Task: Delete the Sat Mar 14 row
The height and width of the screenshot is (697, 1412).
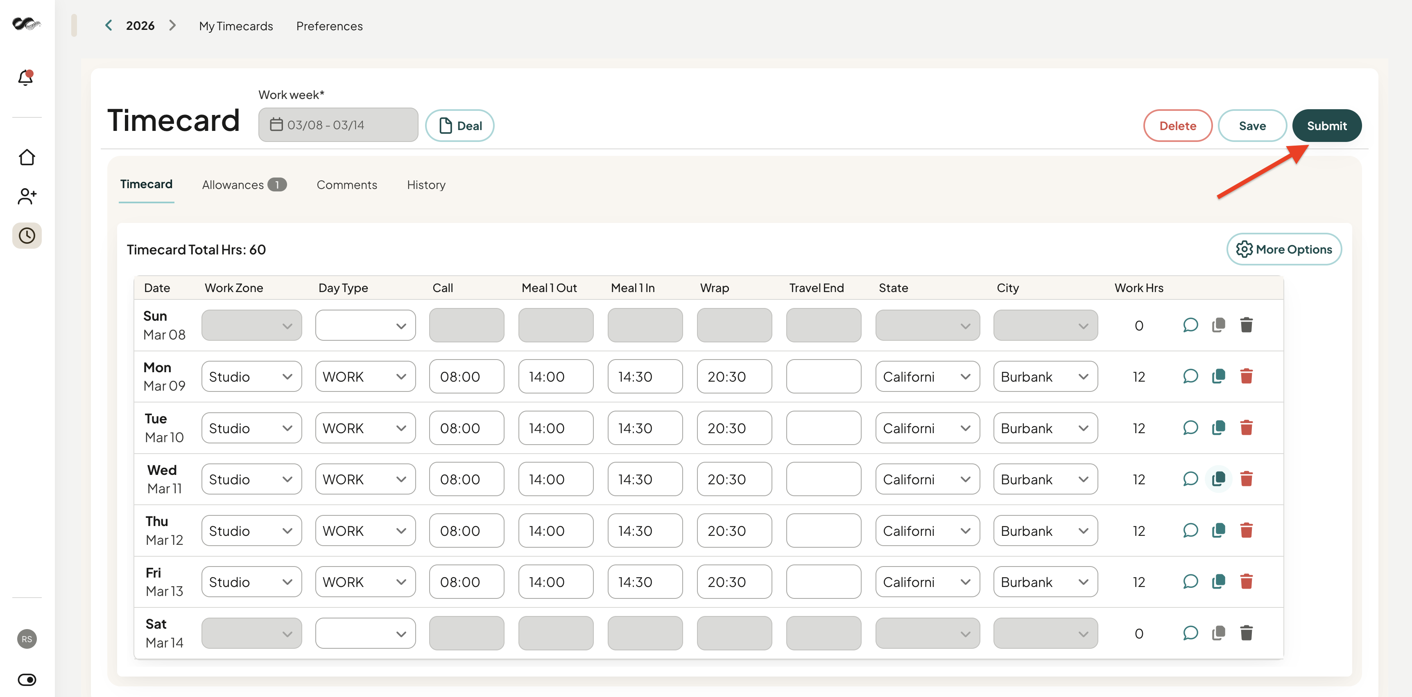Action: click(1247, 634)
